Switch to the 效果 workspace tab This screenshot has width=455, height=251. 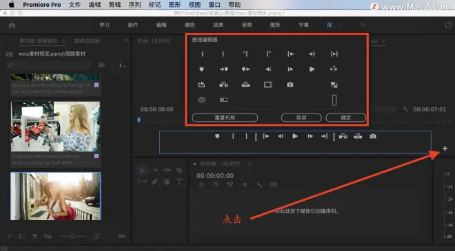click(x=219, y=25)
